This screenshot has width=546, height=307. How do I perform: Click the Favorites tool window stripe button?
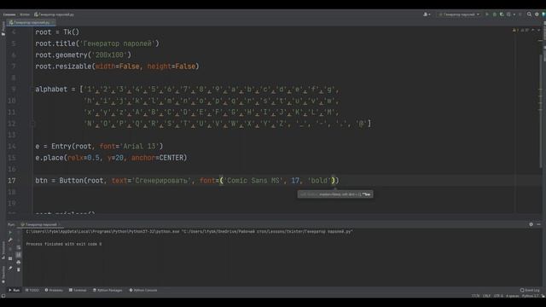point(3,275)
